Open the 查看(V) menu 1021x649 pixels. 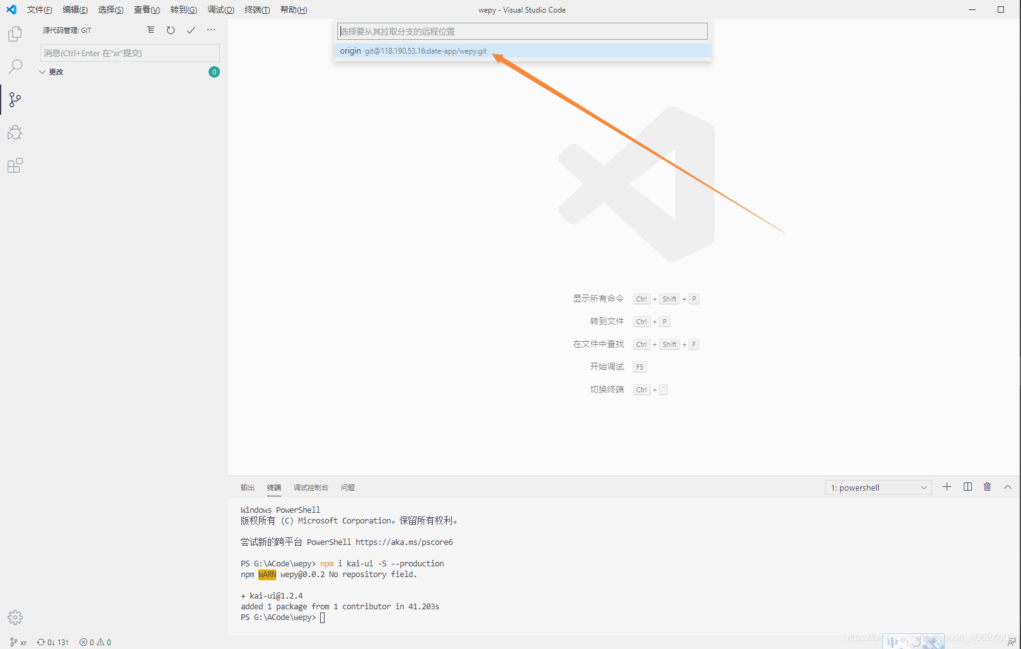[147, 9]
